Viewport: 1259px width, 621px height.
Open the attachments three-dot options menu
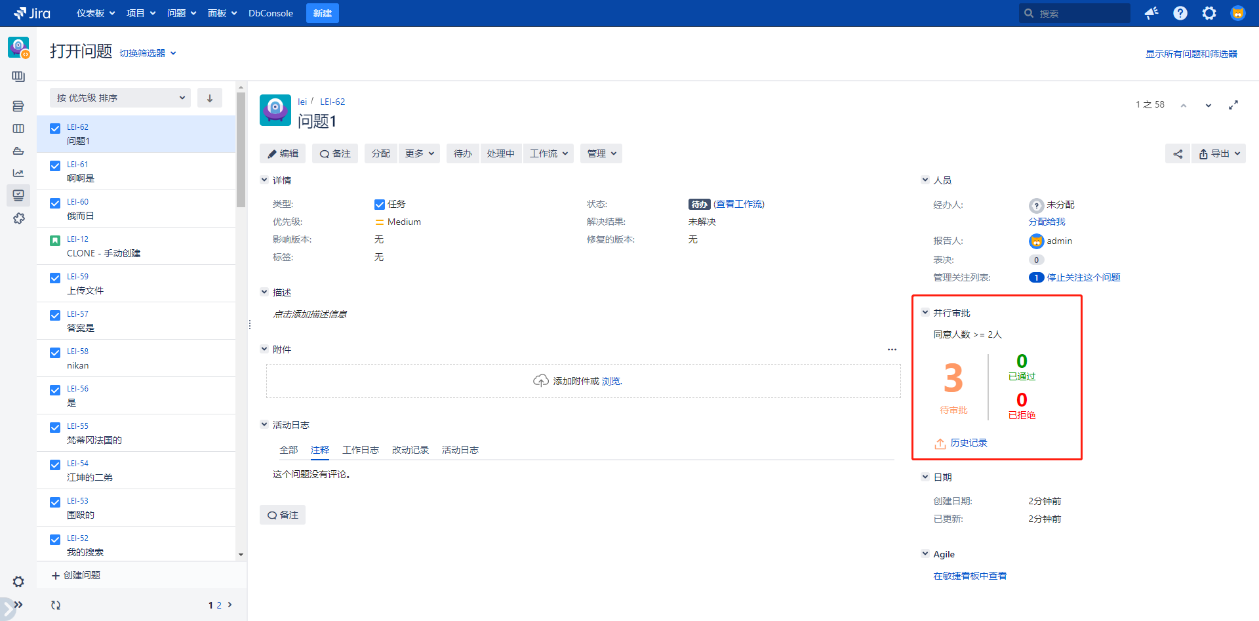[x=892, y=350]
